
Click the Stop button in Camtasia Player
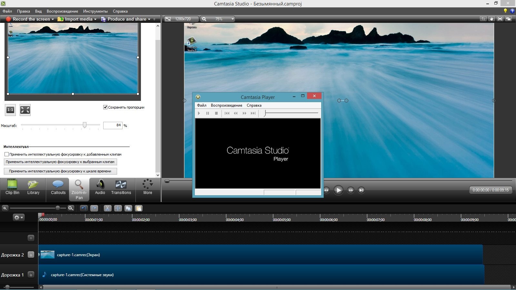(x=216, y=113)
